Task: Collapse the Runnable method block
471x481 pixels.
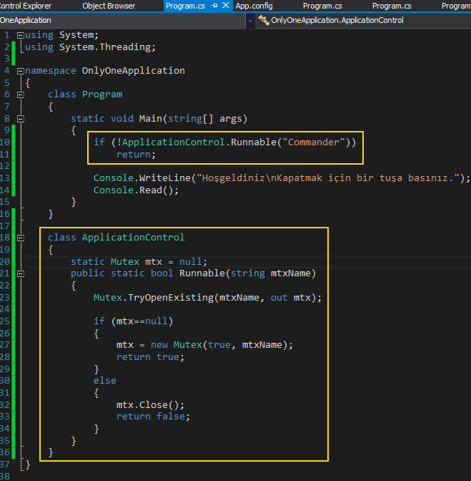Action: point(21,273)
